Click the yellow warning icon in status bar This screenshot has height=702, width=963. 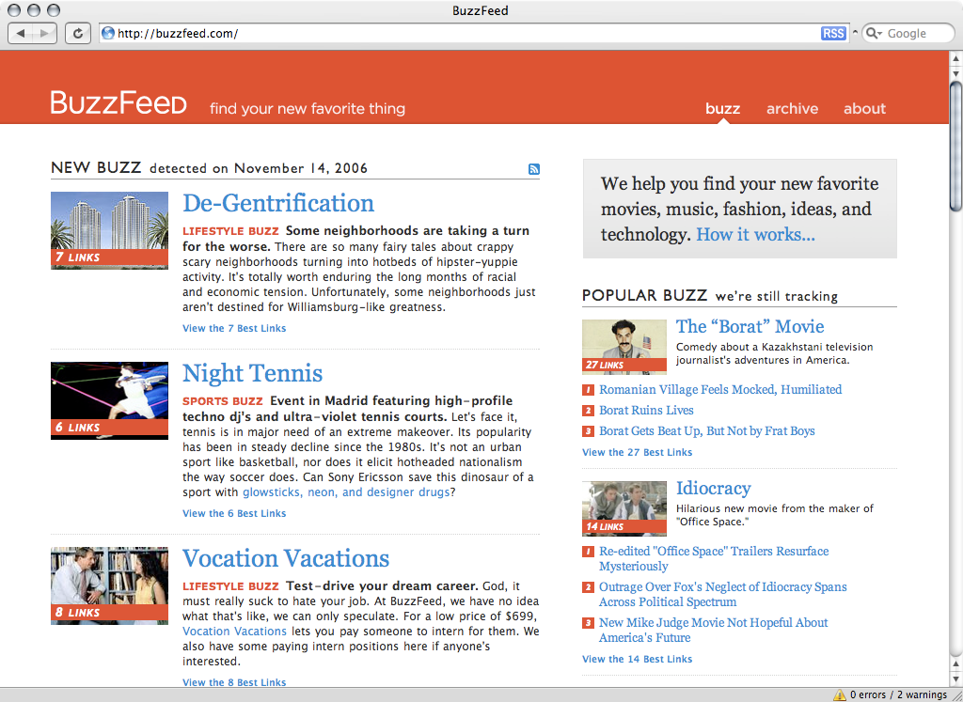tap(839, 694)
